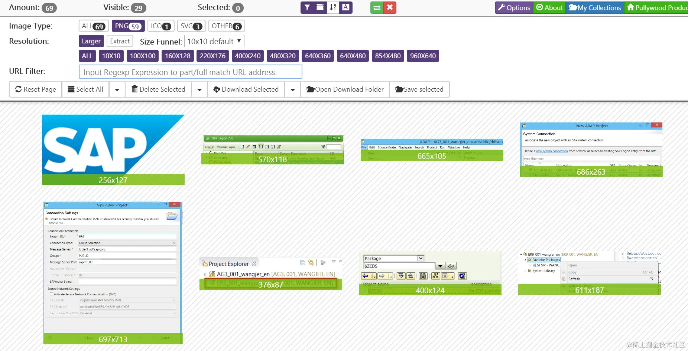Pick the 480X320 size preset
This screenshot has width=688, height=351.
coord(283,56)
